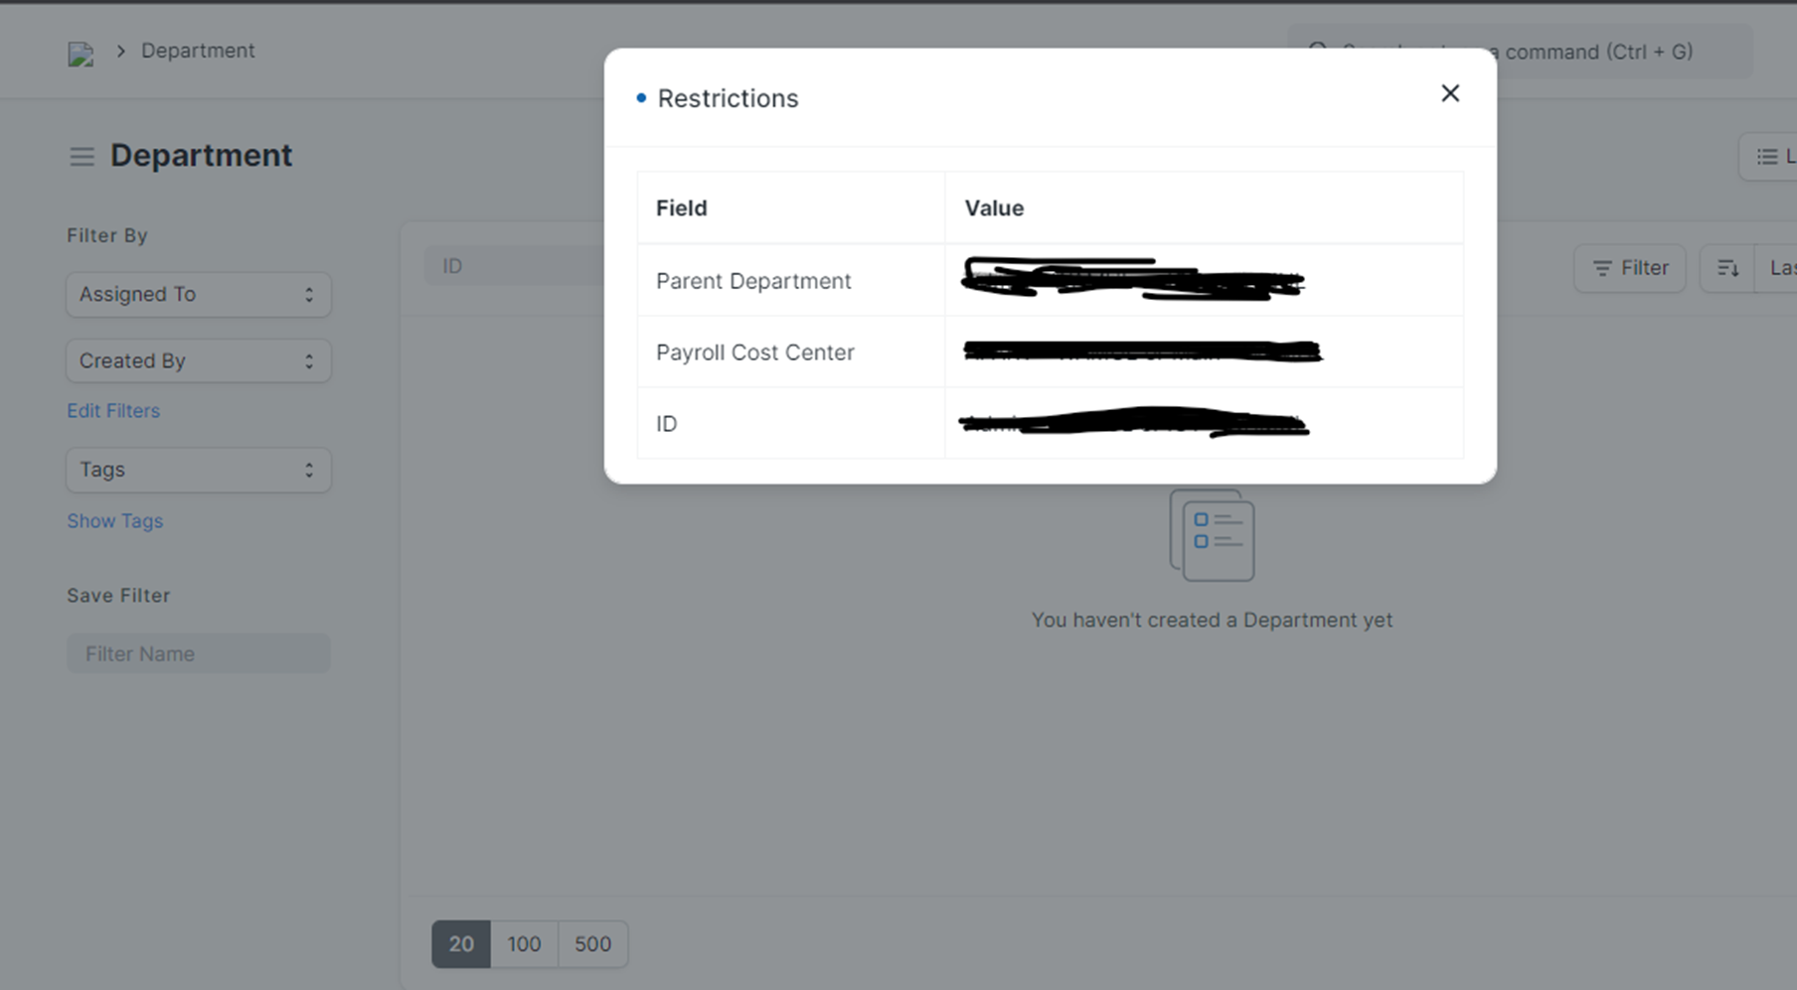
Task: Click the funnel icon inside the Filter button
Action: click(x=1602, y=268)
